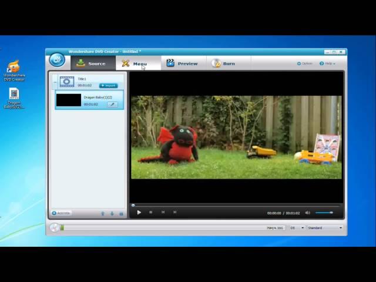Switch to the Preview tab

tap(183, 63)
